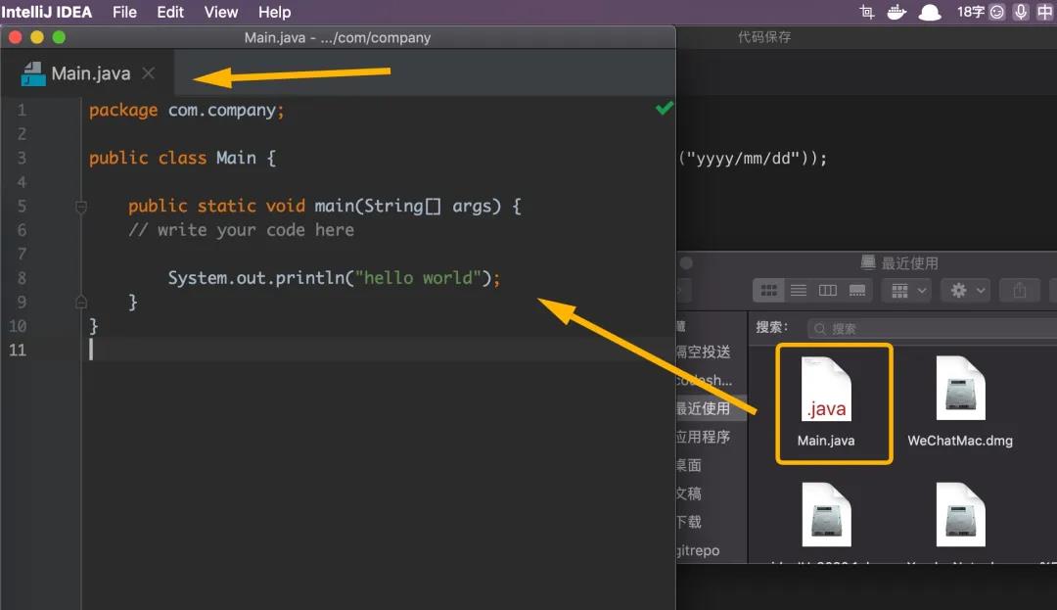Open the IntelliJ IDEA application menu
This screenshot has height=610, width=1057.
[x=47, y=12]
